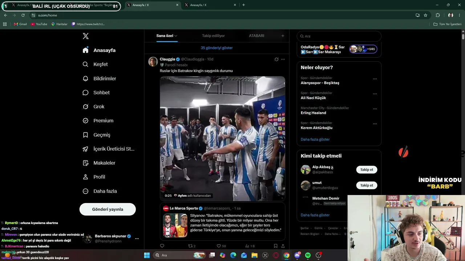Click the x.com/home address bar

[221, 15]
